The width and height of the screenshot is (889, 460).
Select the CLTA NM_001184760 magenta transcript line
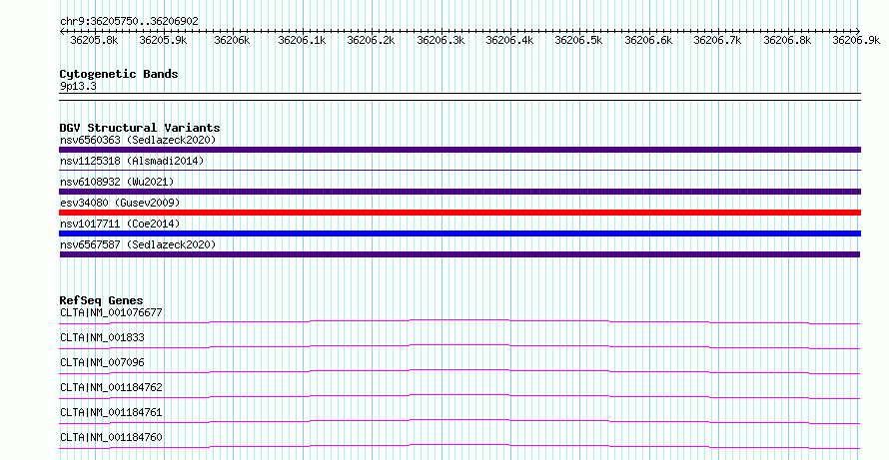[x=459, y=446]
